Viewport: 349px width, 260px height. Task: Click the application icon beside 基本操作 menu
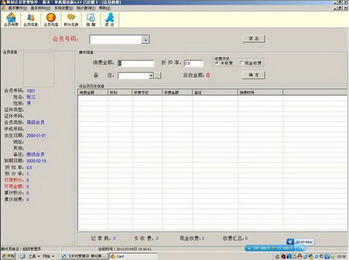click(x=4, y=8)
